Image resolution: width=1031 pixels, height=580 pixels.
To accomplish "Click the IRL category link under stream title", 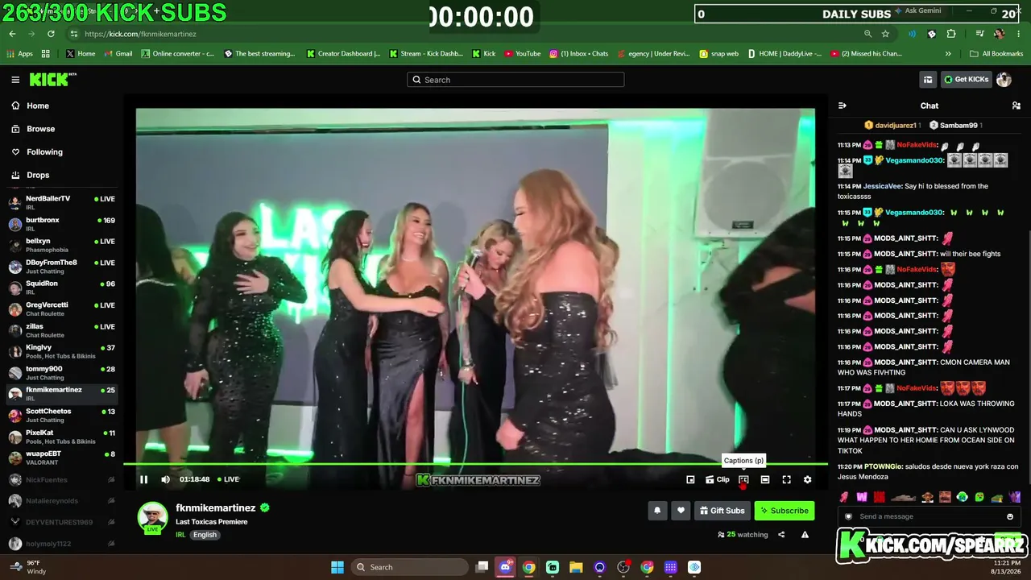I will (180, 535).
